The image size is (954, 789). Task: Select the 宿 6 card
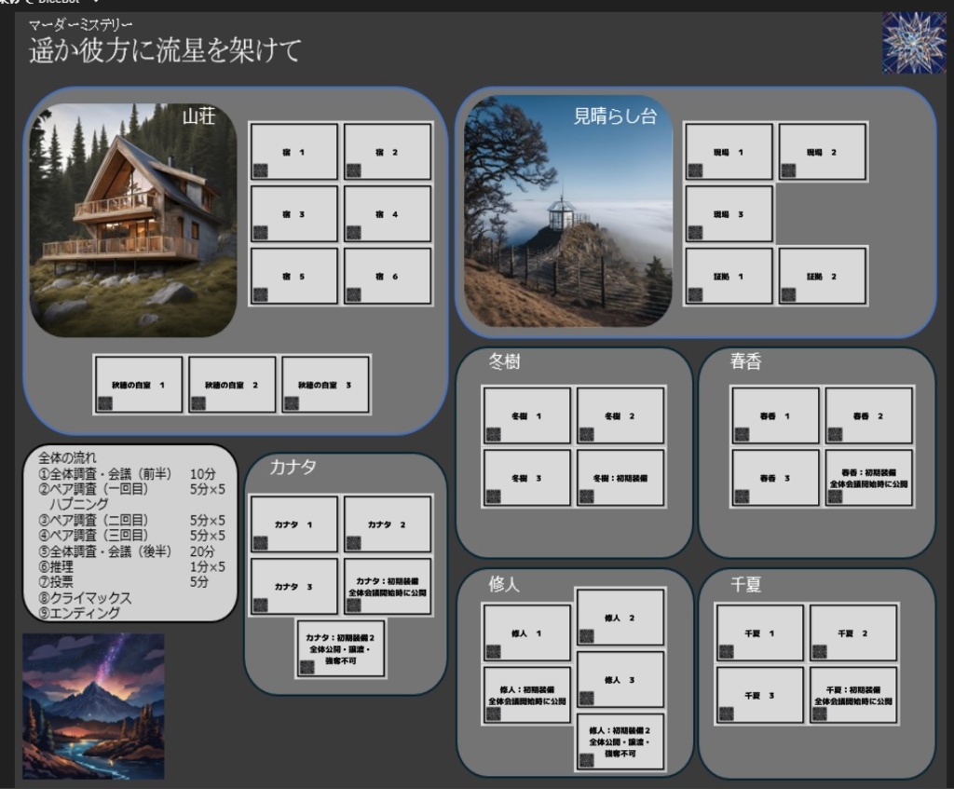pos(387,276)
